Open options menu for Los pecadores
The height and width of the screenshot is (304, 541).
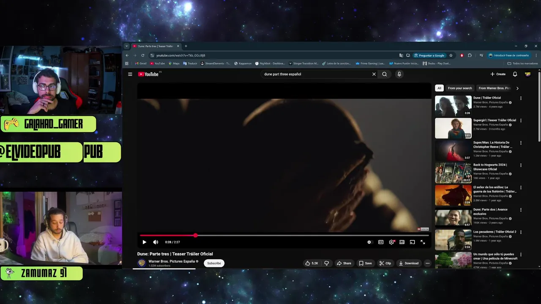(521, 232)
